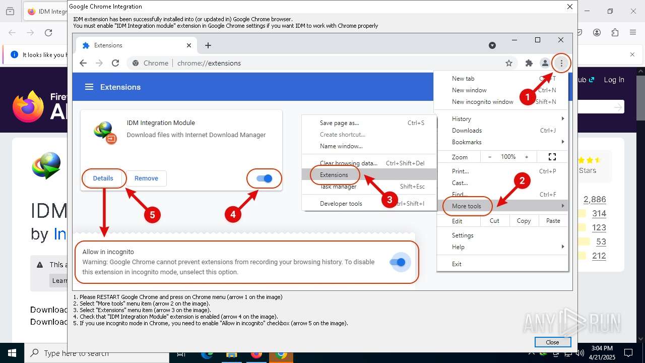Screen dimensions: 645x363
Task: Click the Firefox extensions puzzle icon
Action: click(615, 33)
